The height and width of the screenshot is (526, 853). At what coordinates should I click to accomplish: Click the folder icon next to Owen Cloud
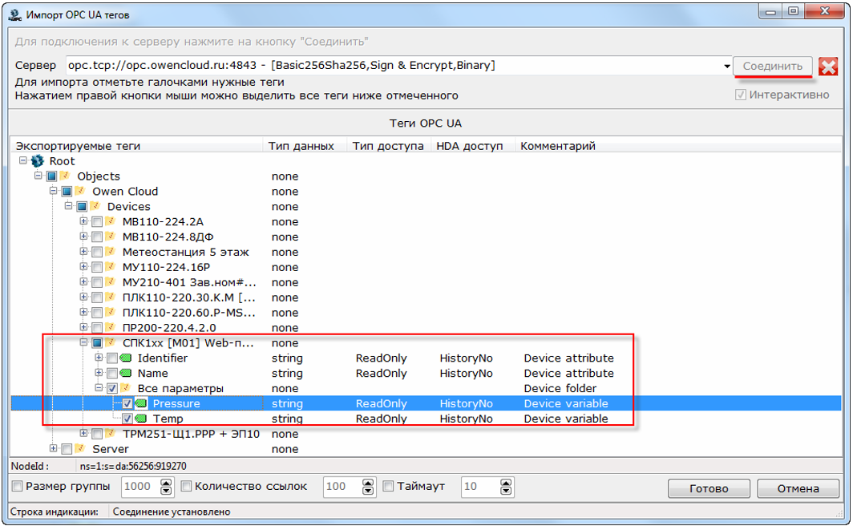(x=81, y=192)
